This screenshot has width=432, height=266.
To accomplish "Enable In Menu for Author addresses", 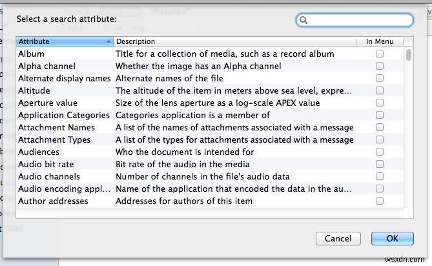I will point(380,201).
